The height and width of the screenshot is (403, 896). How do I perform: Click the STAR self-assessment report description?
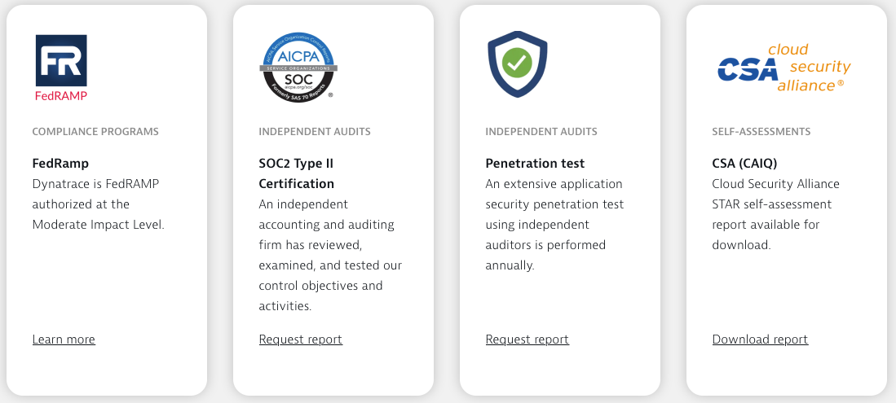pyautogui.click(x=775, y=215)
